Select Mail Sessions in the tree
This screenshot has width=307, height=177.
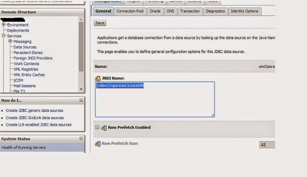pos(24,86)
